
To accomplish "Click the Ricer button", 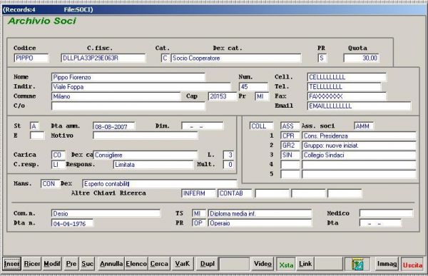I will [31, 264].
